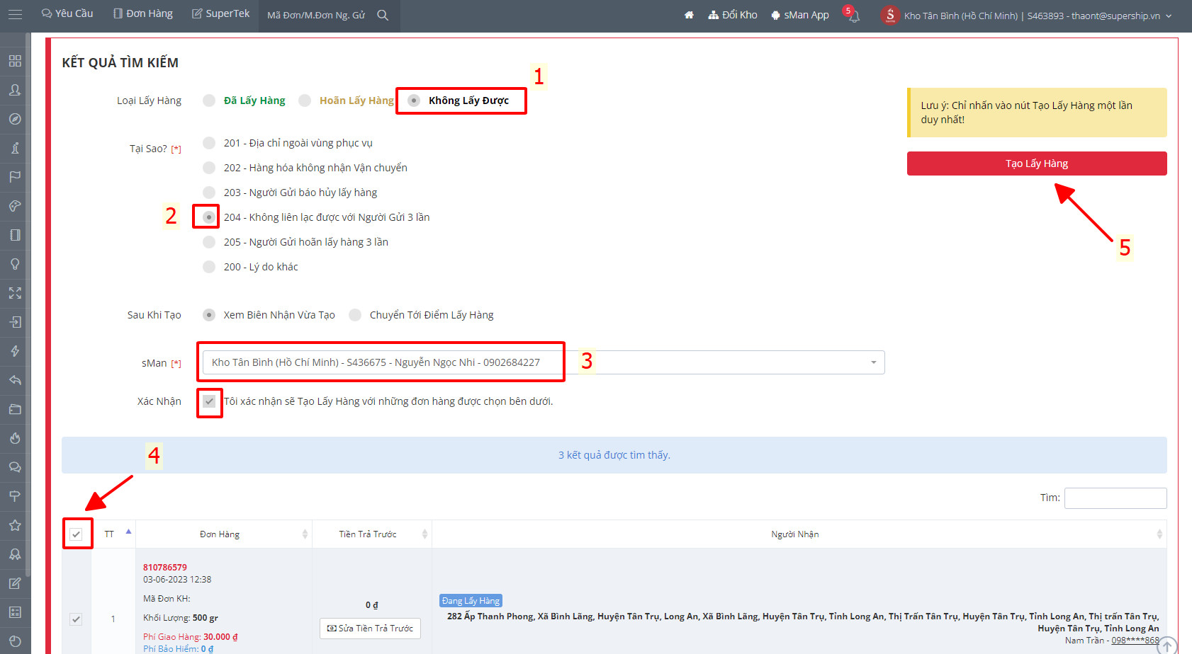Sort table by Đơn Hàng column

tap(224, 534)
